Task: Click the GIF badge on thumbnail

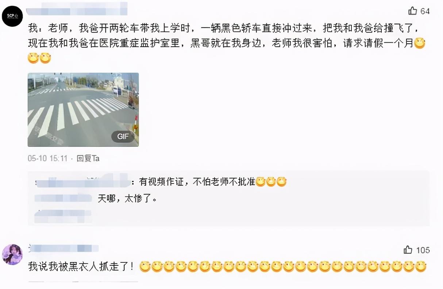Action: click(123, 137)
